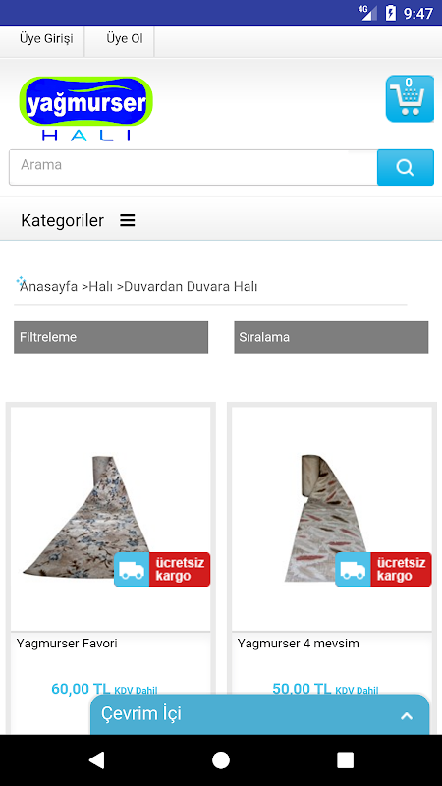Click the Yağmurser Halı logo
442x786 pixels.
coord(86,109)
